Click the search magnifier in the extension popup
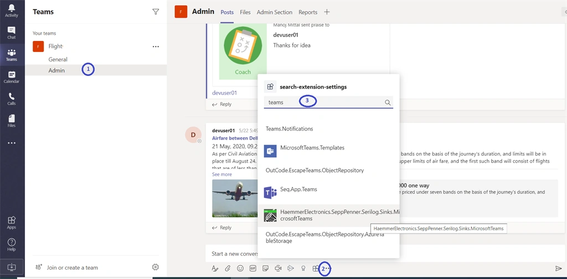Viewport: 567px width, 279px height. (x=388, y=102)
